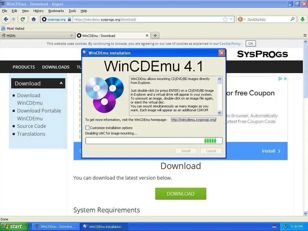This screenshot has width=308, height=231.
Task: Click the 5:30 PM clock
Action: [x=297, y=226]
